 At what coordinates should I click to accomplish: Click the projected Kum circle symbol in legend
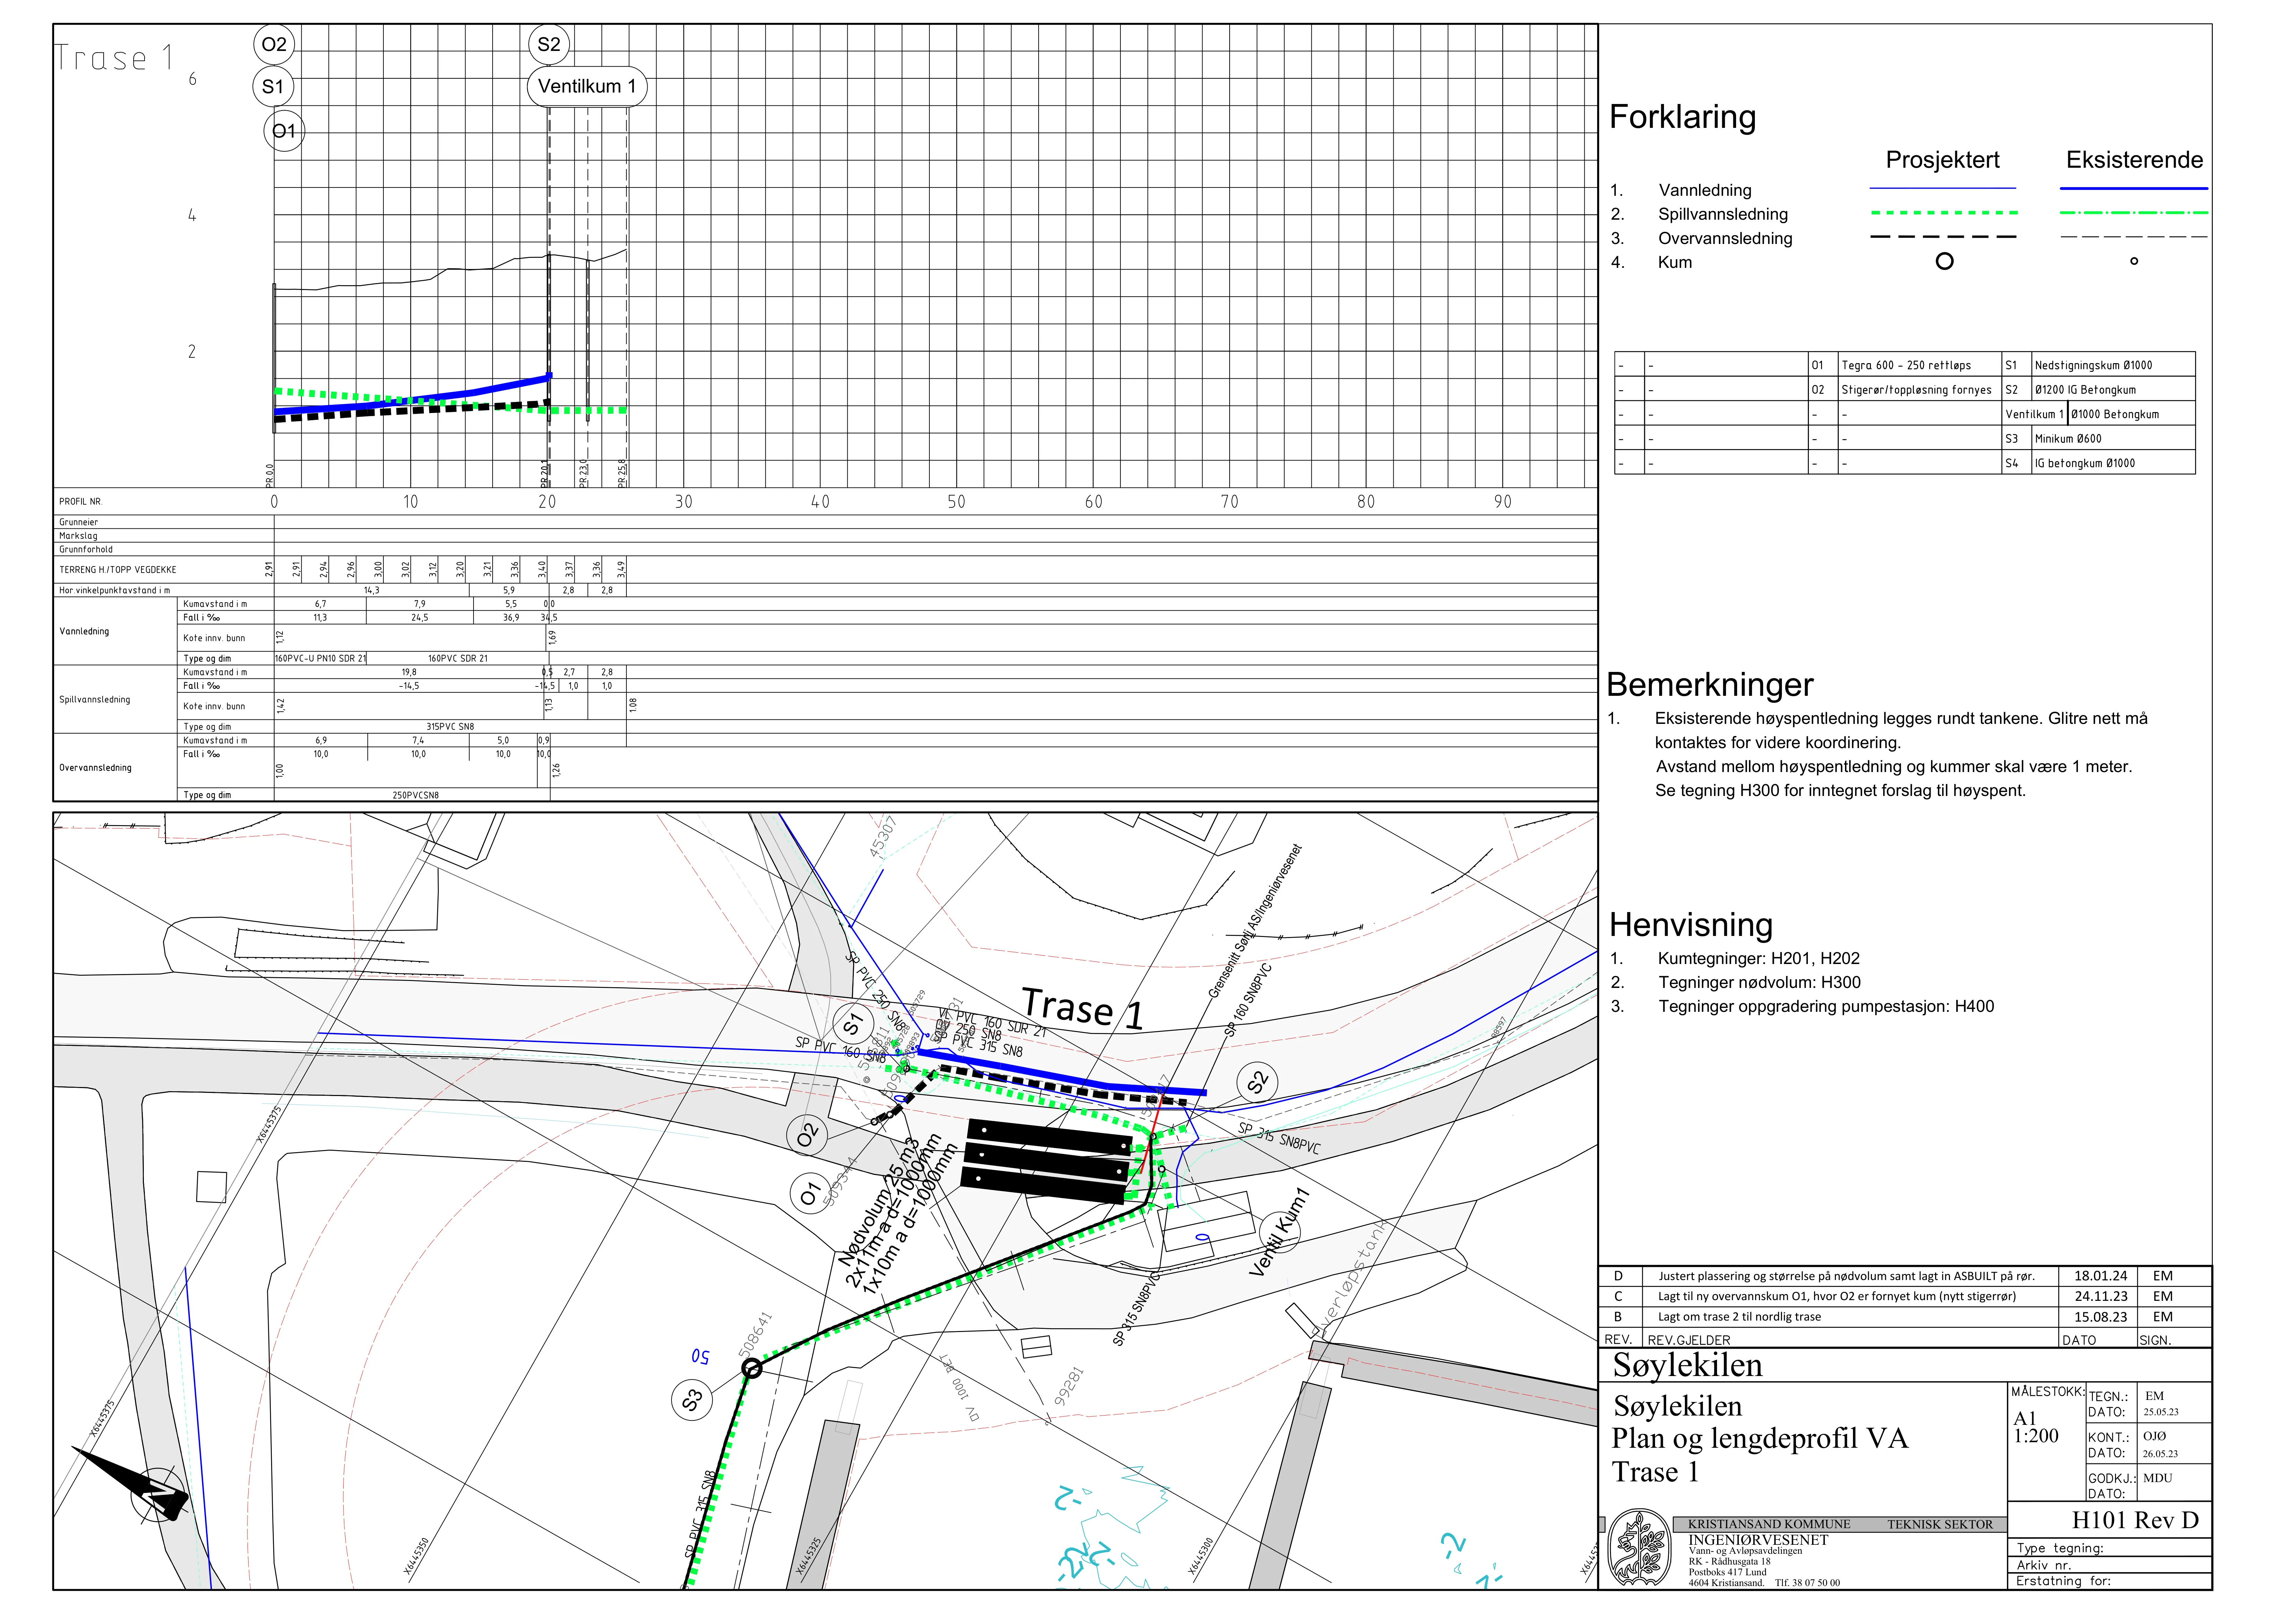[x=1944, y=262]
